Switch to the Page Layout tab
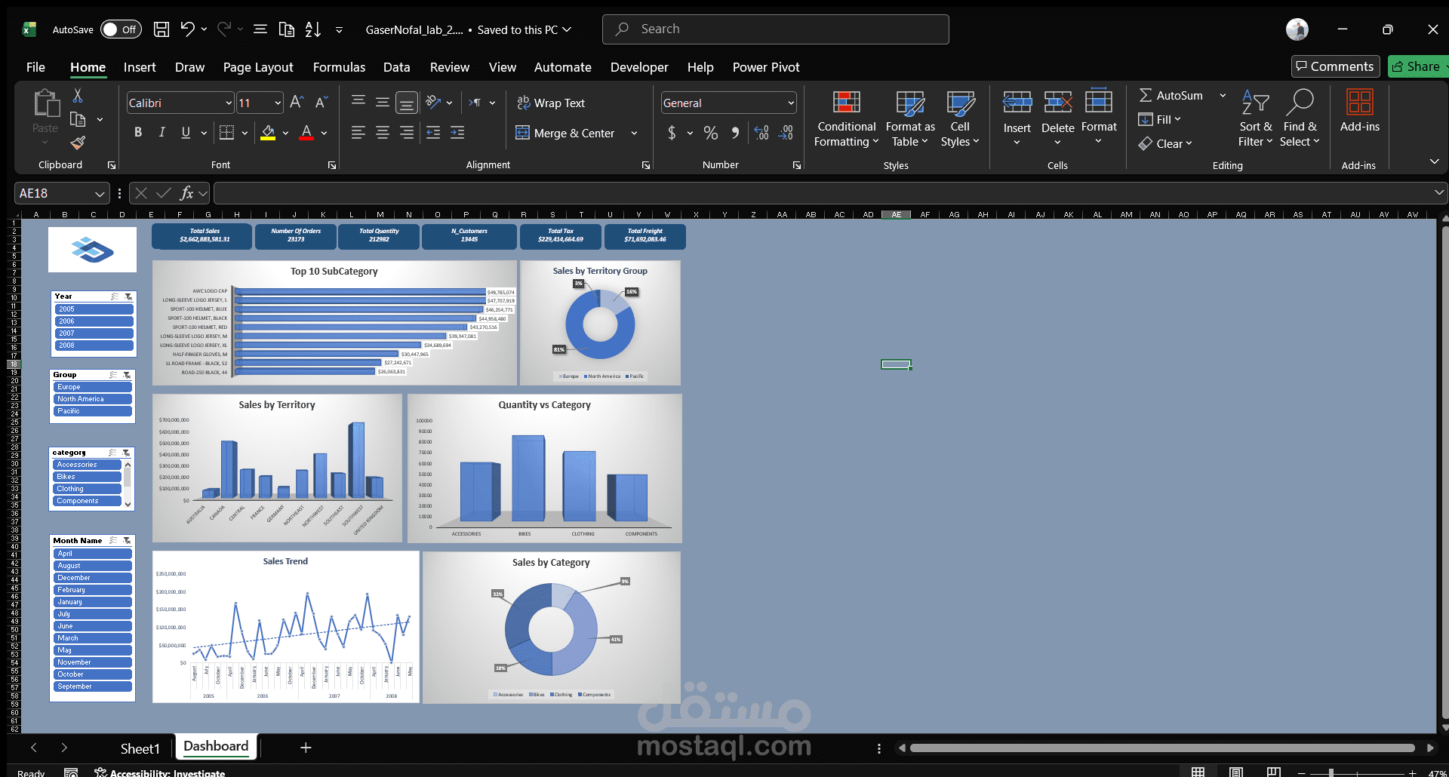 tap(258, 67)
